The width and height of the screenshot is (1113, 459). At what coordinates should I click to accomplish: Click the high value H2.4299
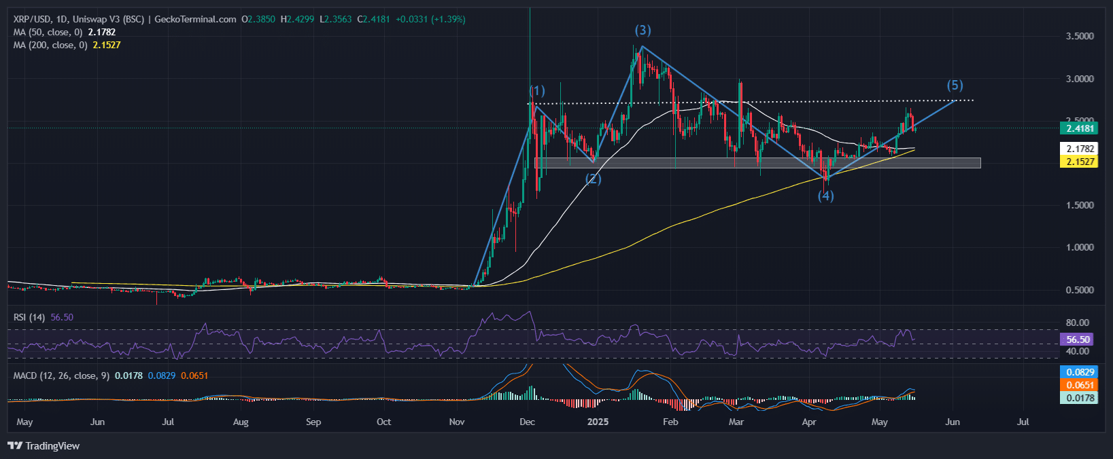click(297, 19)
